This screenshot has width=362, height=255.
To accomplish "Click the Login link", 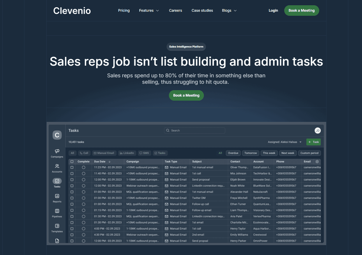I will click(x=273, y=11).
